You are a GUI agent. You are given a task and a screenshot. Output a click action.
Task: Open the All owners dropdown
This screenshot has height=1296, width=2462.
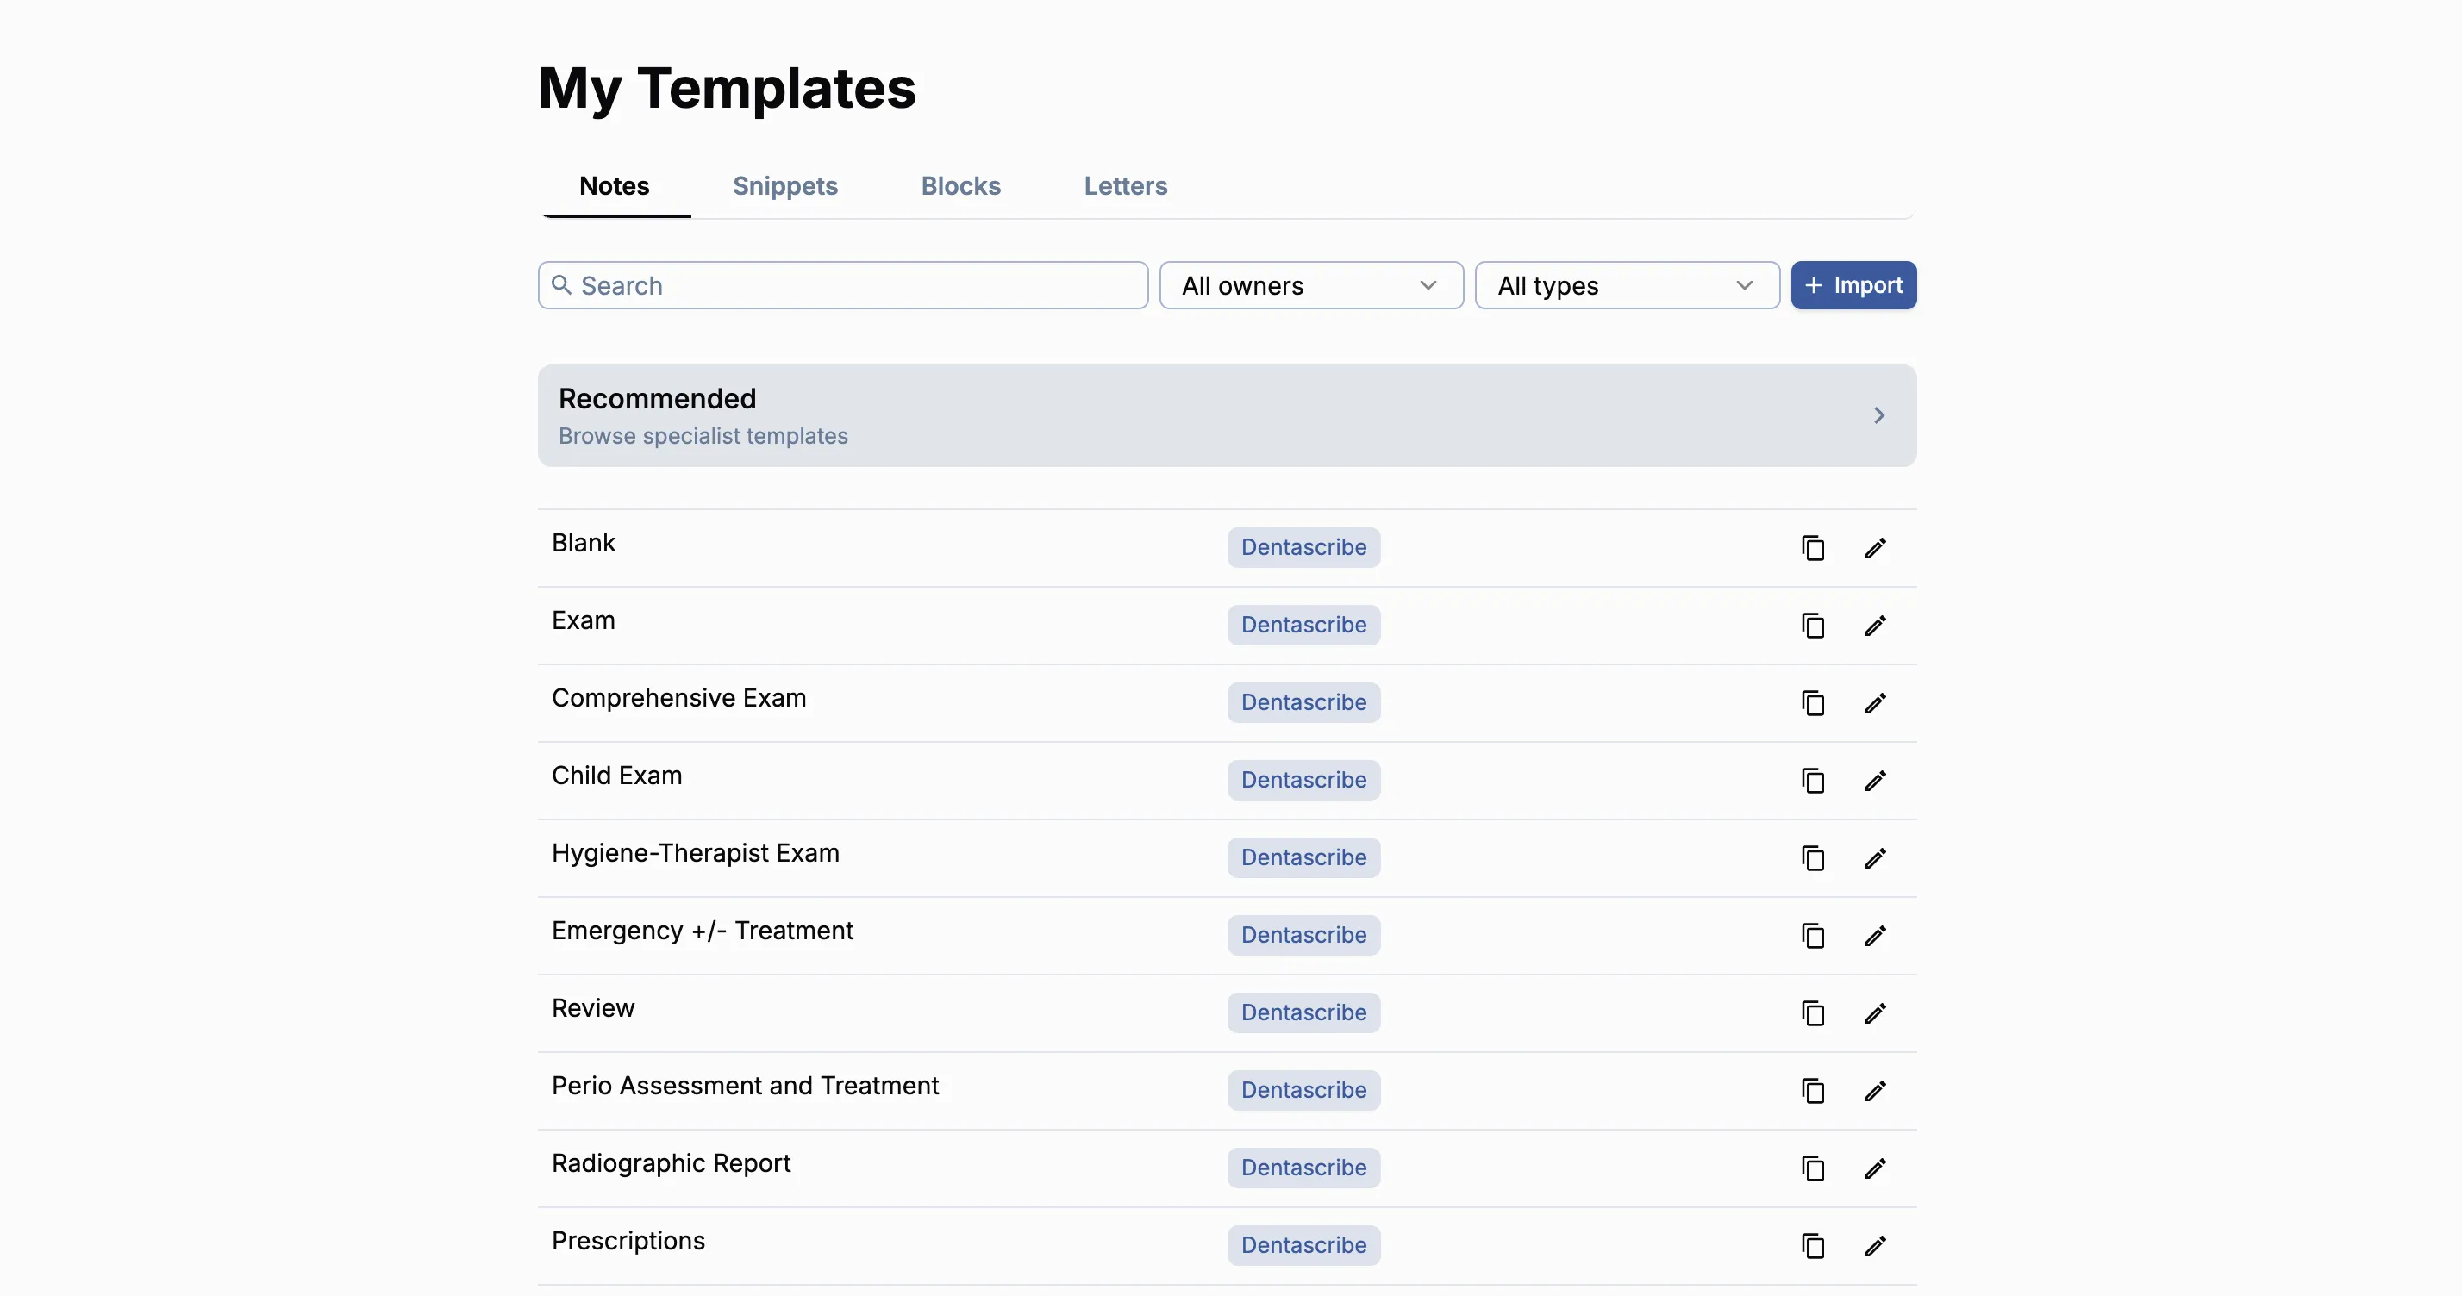[1310, 284]
